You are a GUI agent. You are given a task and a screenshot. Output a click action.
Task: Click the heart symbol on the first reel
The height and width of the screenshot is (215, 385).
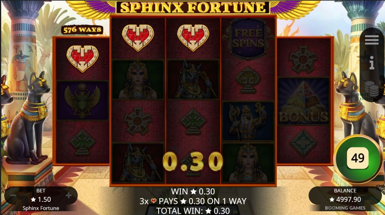click(x=82, y=59)
